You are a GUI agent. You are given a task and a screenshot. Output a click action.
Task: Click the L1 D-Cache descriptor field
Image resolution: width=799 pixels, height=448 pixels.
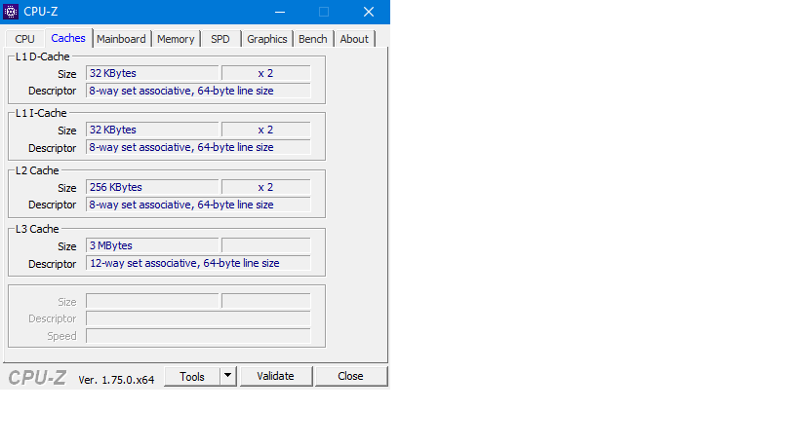point(198,91)
